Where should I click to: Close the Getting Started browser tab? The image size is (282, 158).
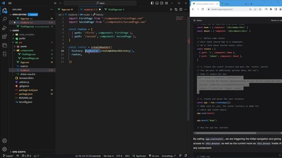pyautogui.click(x=217, y=4)
